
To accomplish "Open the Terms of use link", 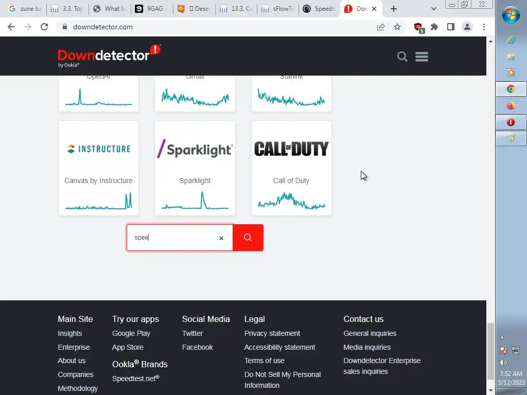I will pos(265,361).
